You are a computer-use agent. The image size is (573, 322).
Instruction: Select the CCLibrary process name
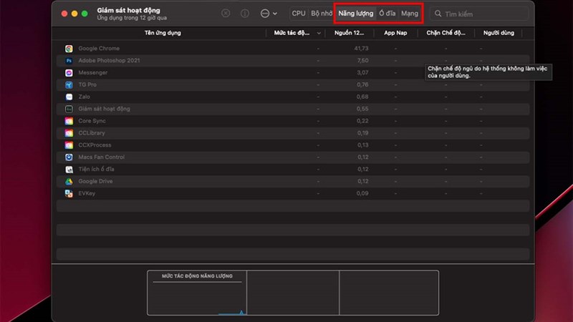click(92, 132)
